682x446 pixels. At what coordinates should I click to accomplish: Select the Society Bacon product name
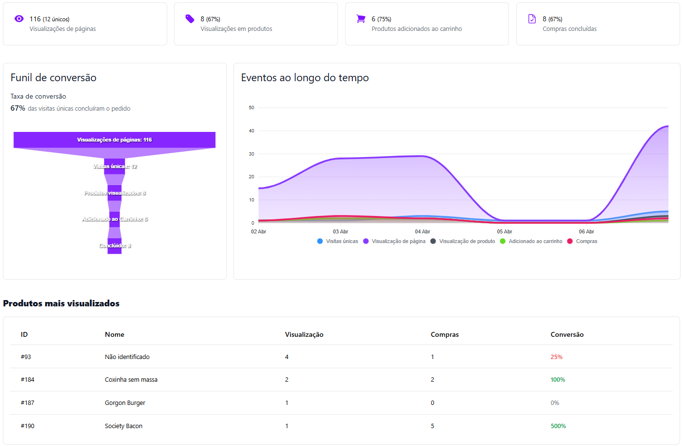pos(124,426)
